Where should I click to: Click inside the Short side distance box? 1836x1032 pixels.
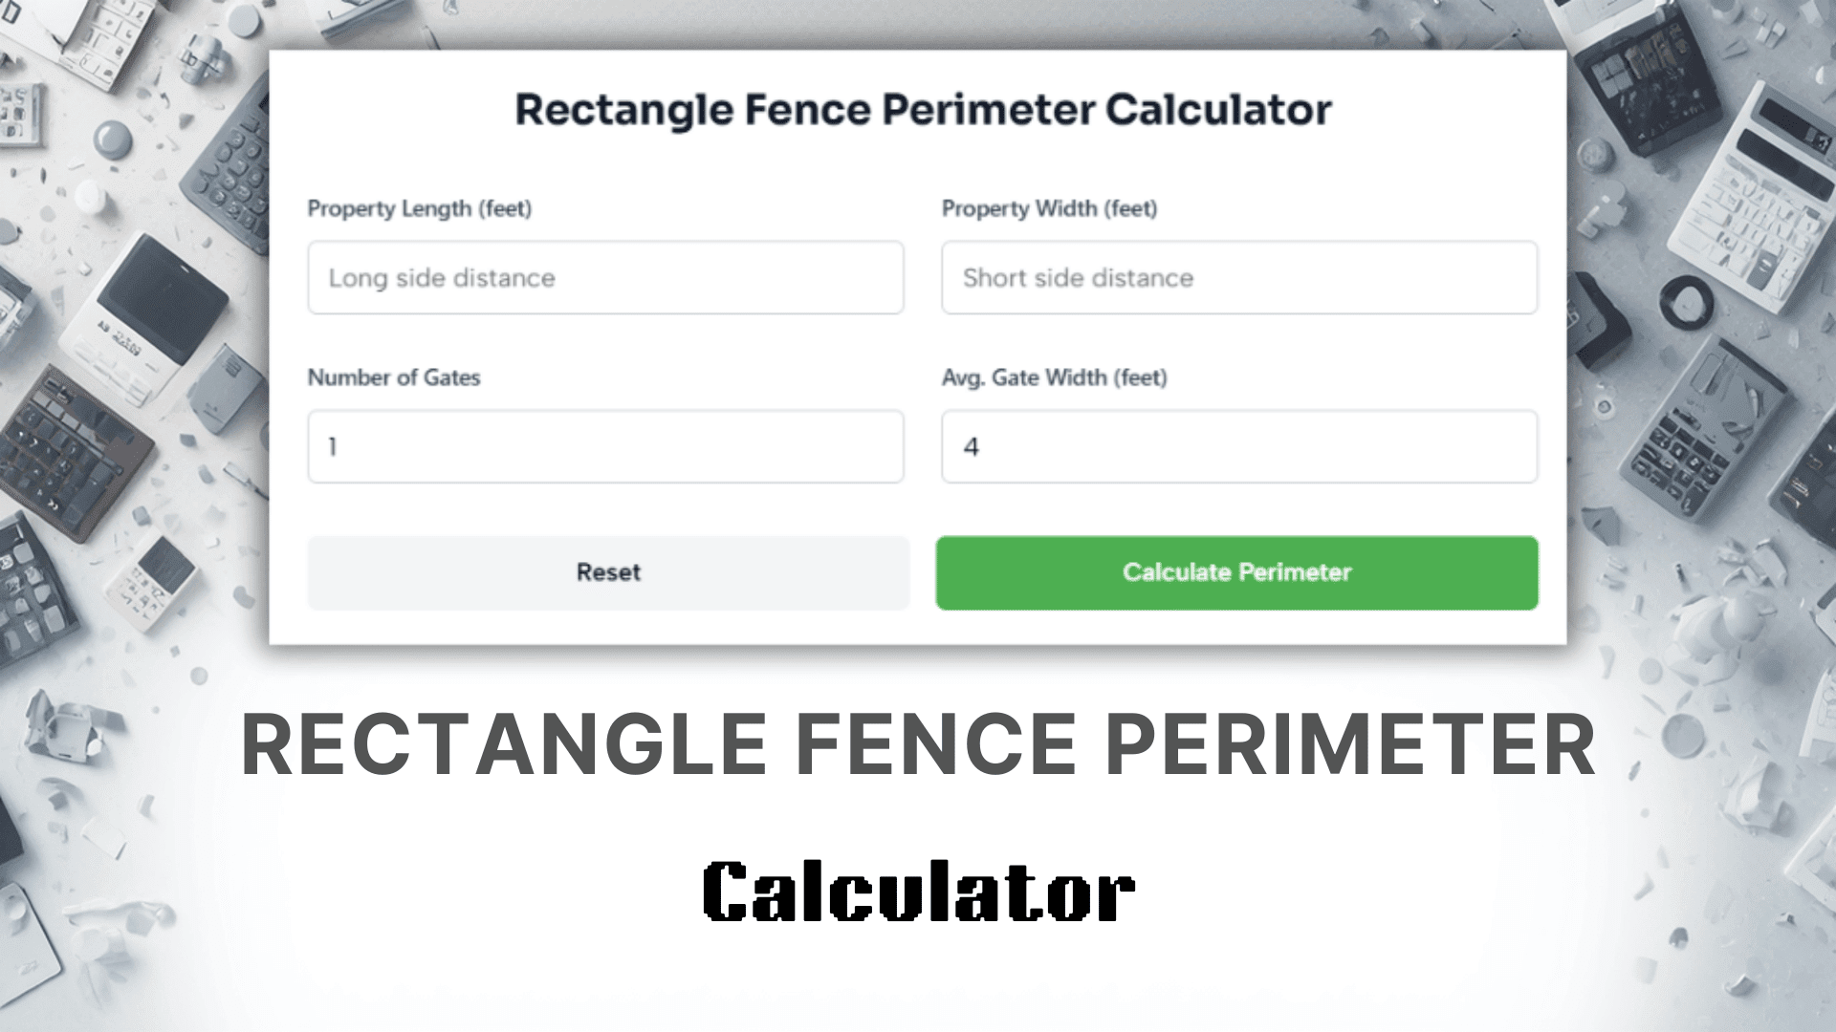(1237, 278)
